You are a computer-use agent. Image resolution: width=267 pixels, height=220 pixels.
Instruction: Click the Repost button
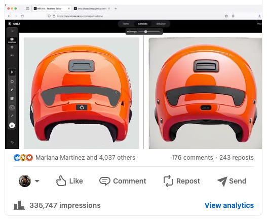point(181,181)
